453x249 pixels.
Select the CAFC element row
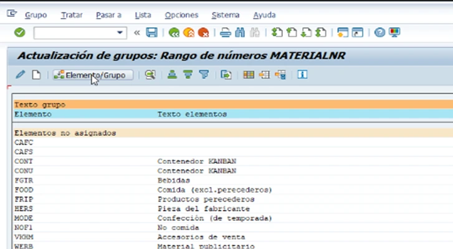[x=233, y=142]
